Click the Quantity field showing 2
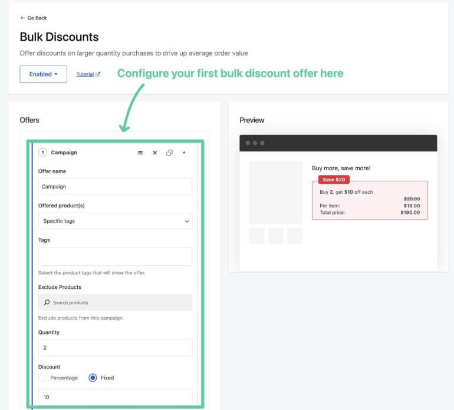The width and height of the screenshot is (454, 410). 115,347
